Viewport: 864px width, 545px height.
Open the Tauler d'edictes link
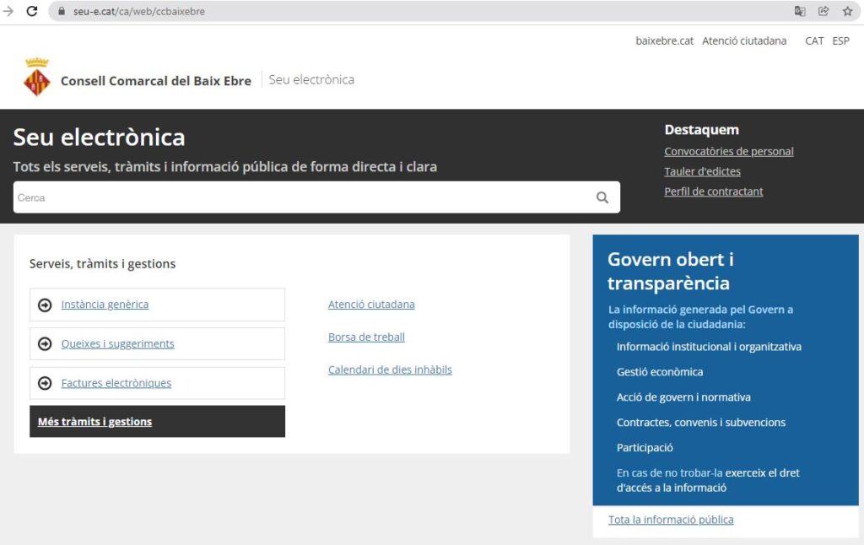pos(702,171)
